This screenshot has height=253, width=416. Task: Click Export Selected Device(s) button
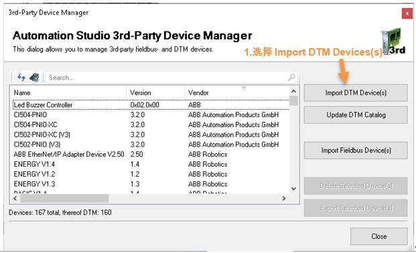356,208
